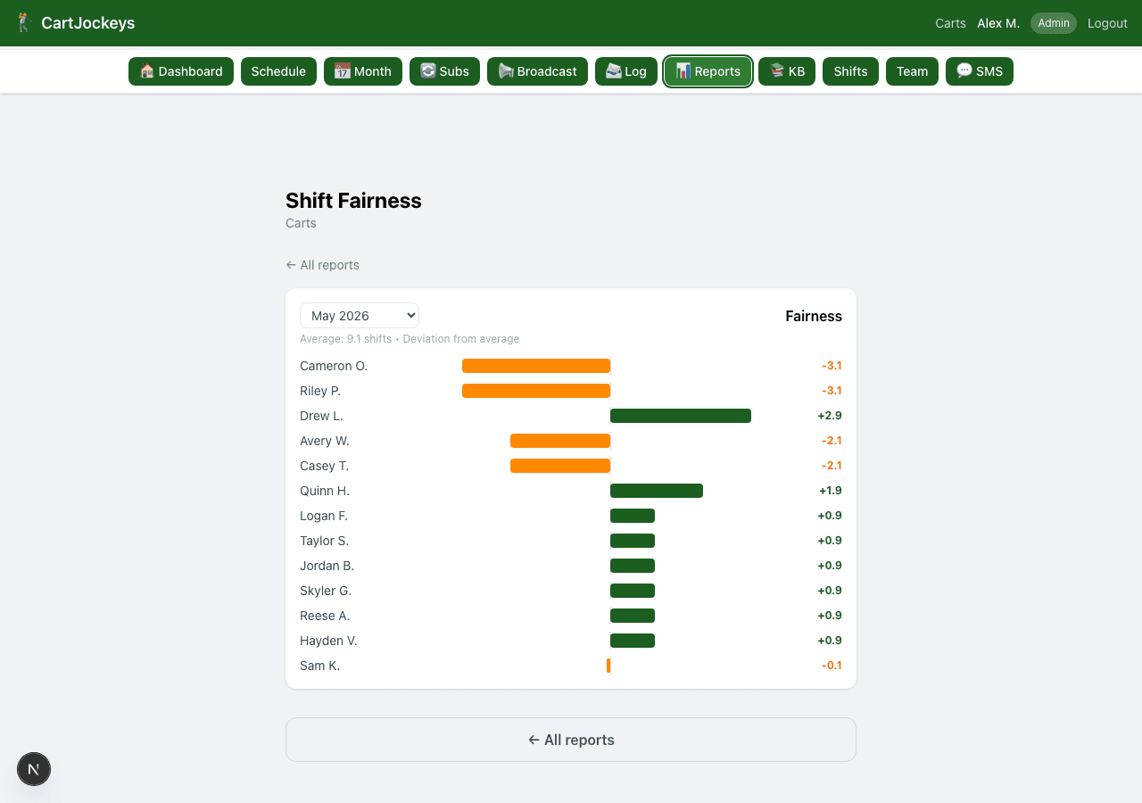1142x803 pixels.
Task: Click Cameron O.'s -3.1 value
Action: (832, 366)
